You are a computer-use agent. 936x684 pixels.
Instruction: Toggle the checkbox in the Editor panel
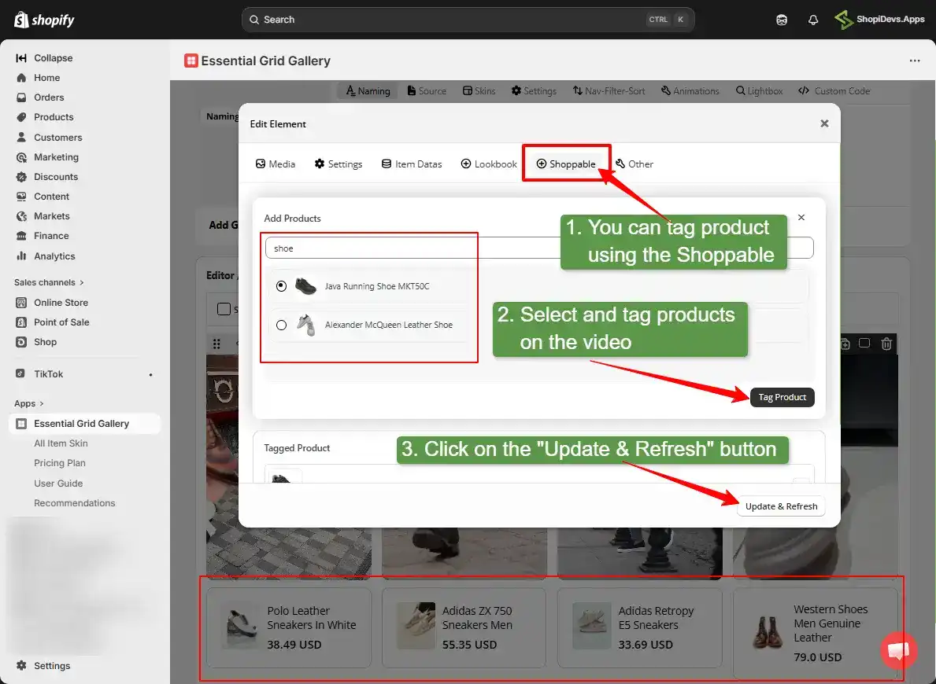tap(224, 309)
